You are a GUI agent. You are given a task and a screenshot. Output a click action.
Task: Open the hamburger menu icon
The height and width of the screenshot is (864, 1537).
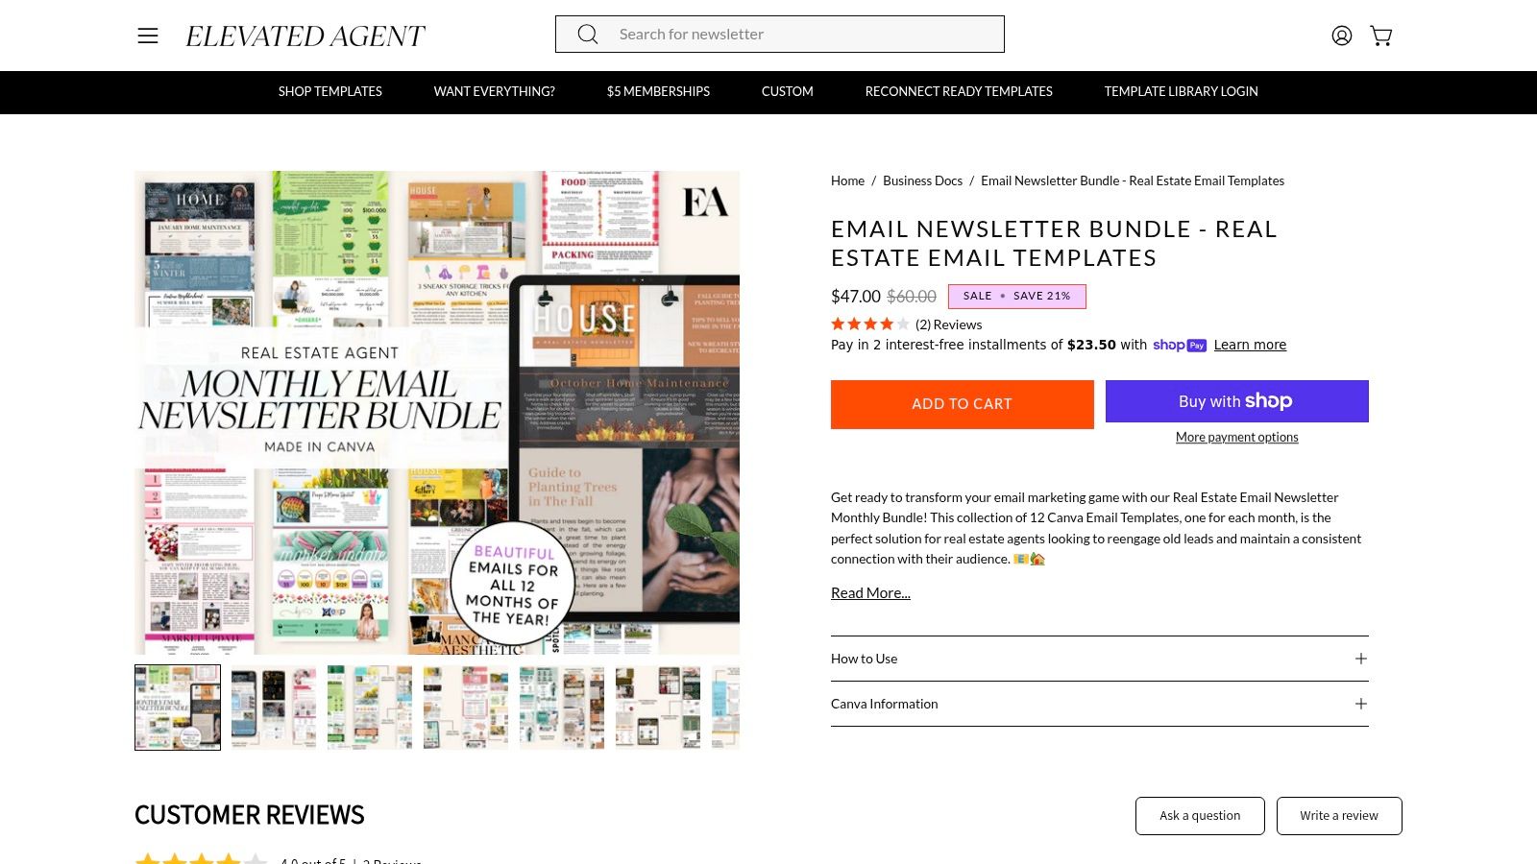click(x=148, y=36)
